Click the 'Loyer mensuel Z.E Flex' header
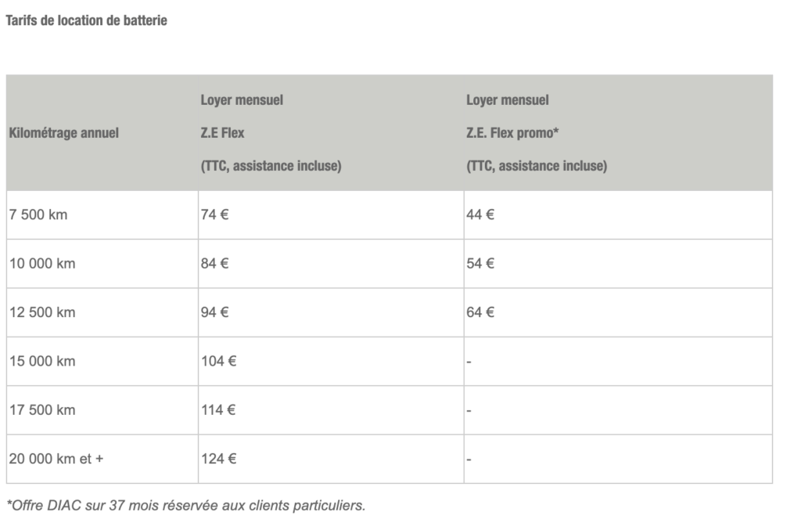 (331, 133)
